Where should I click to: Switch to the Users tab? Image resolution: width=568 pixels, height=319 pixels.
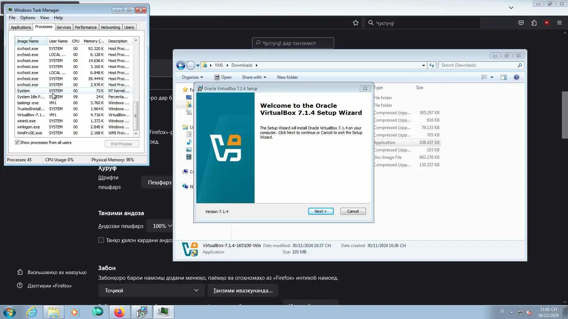(129, 27)
